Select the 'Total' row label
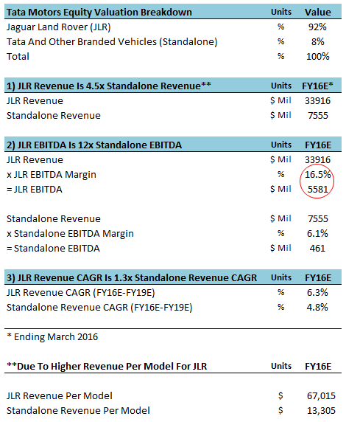This screenshot has height=422, width=346. (18, 57)
